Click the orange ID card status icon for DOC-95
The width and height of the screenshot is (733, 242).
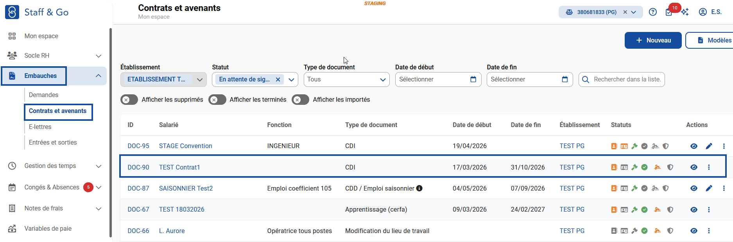click(624, 146)
